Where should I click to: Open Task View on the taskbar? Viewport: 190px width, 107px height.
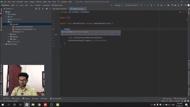[x=20, y=105]
